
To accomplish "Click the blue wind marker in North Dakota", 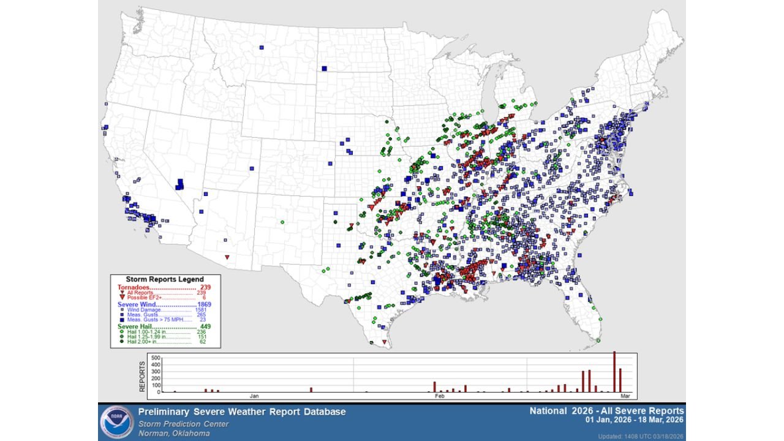I will [324, 69].
